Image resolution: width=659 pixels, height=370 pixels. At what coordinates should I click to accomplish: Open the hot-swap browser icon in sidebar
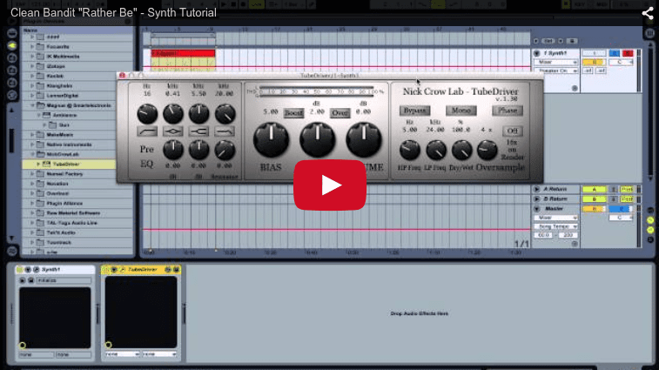(x=12, y=96)
